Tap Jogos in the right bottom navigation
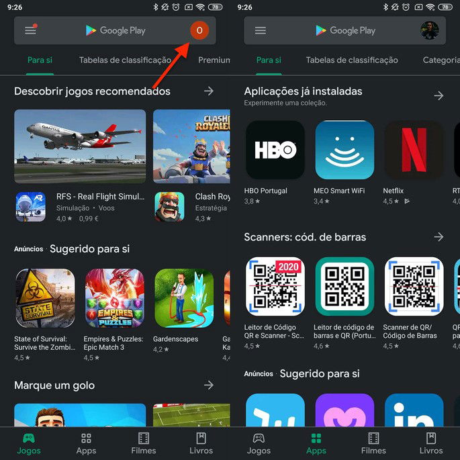460x460 pixels. click(x=259, y=444)
